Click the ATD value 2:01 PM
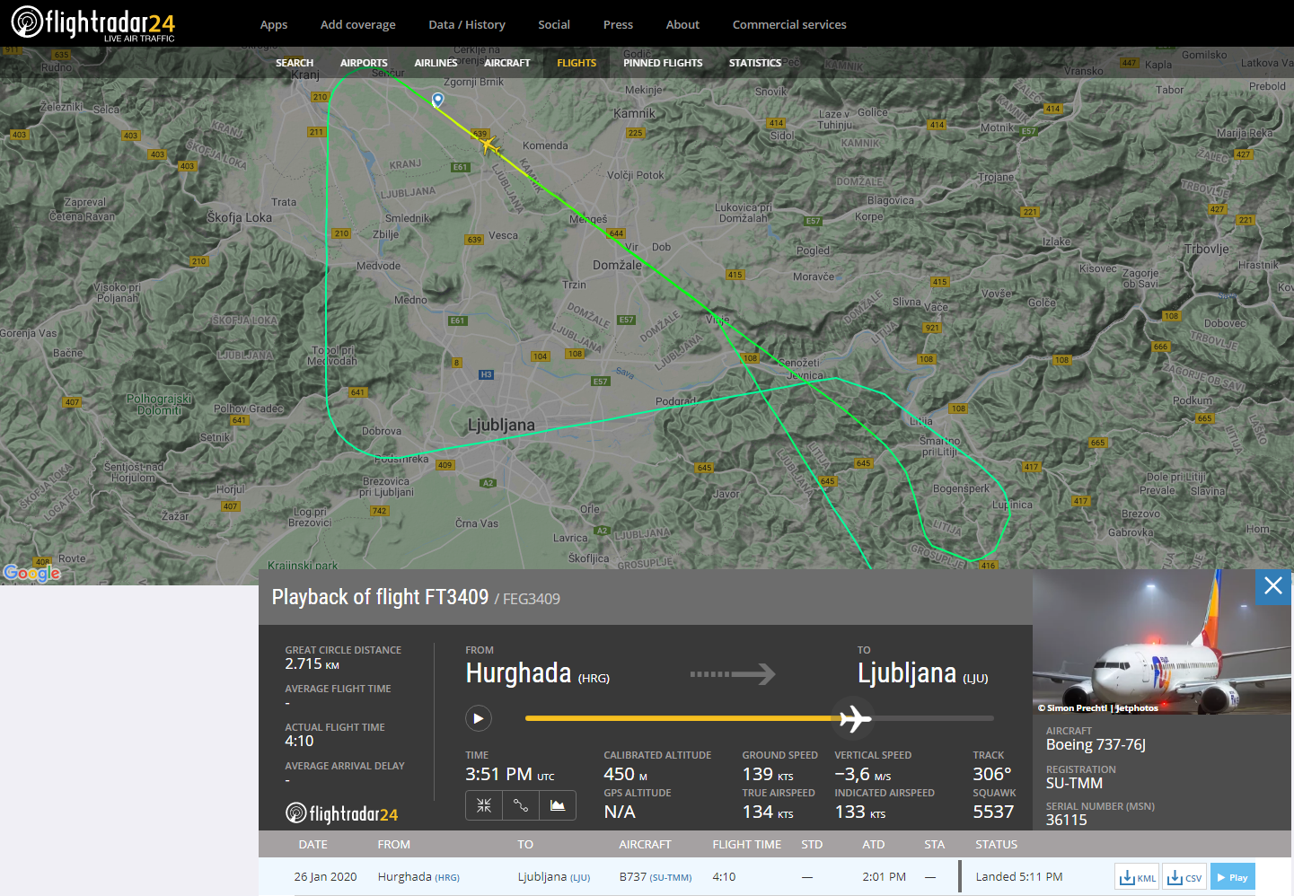Viewport: 1294px width, 896px height. pos(884,877)
